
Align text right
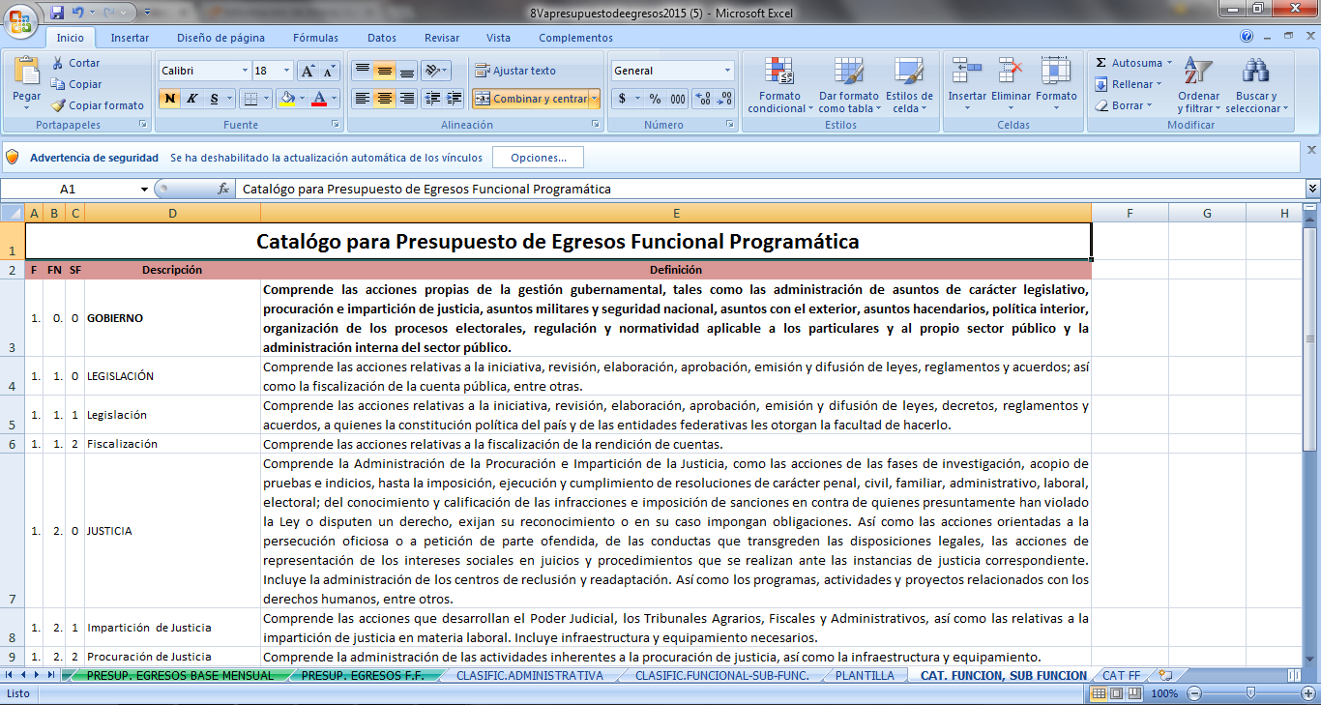click(x=407, y=99)
